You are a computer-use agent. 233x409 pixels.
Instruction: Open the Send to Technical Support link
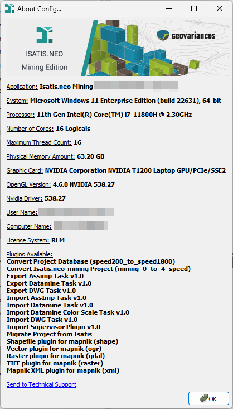(x=41, y=384)
